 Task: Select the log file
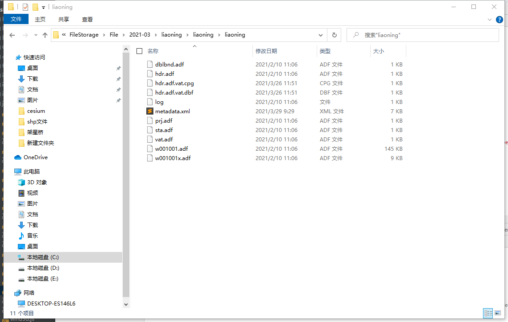(x=159, y=102)
